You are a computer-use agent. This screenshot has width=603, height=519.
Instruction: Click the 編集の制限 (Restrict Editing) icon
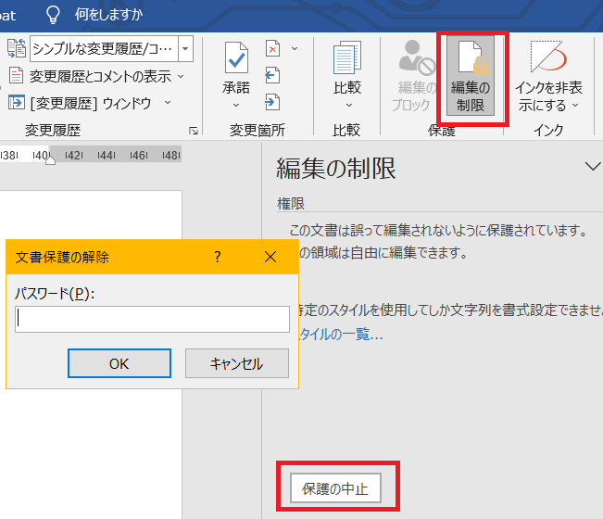pos(471,60)
